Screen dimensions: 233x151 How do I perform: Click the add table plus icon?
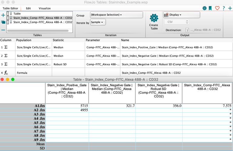(x=3, y=15)
